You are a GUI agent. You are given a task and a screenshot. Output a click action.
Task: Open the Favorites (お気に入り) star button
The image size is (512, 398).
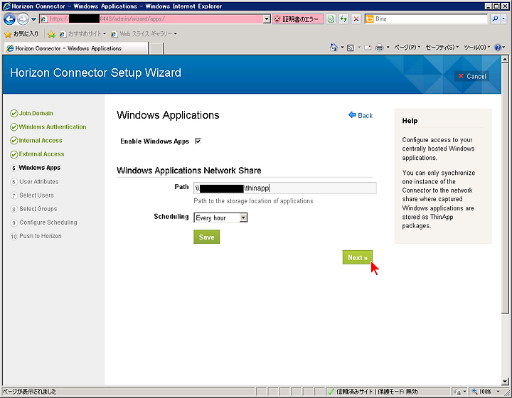pos(21,33)
